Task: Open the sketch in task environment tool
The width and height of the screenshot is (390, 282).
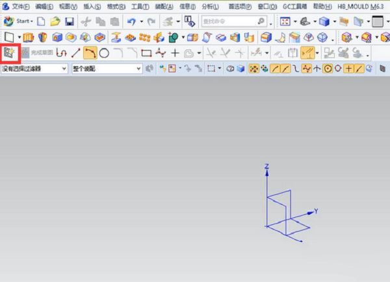Action: pyautogui.click(x=10, y=53)
